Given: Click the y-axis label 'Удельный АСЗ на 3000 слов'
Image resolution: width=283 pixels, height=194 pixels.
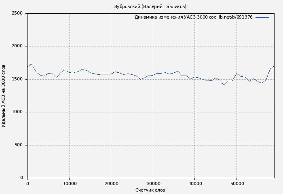Looking at the screenshot, I should (4, 96).
